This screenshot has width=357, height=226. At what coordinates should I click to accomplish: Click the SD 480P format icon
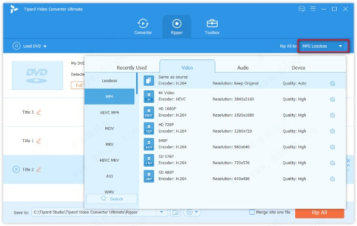click(149, 176)
